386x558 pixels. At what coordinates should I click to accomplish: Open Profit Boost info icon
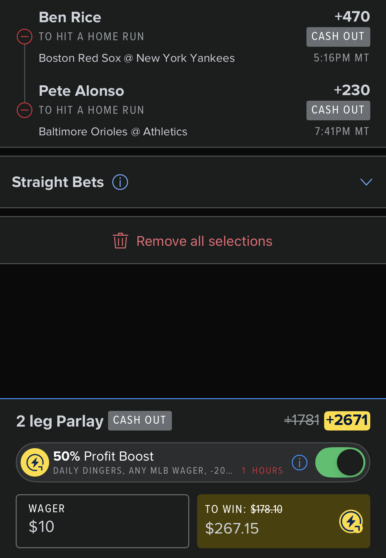(x=299, y=463)
